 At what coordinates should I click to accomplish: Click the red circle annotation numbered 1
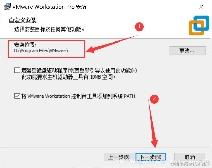(139, 26)
